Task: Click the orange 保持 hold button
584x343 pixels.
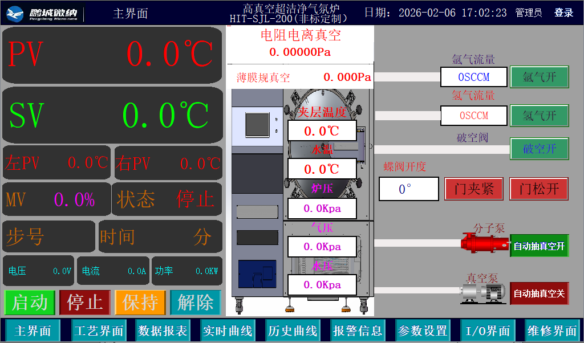Action: pyautogui.click(x=139, y=303)
